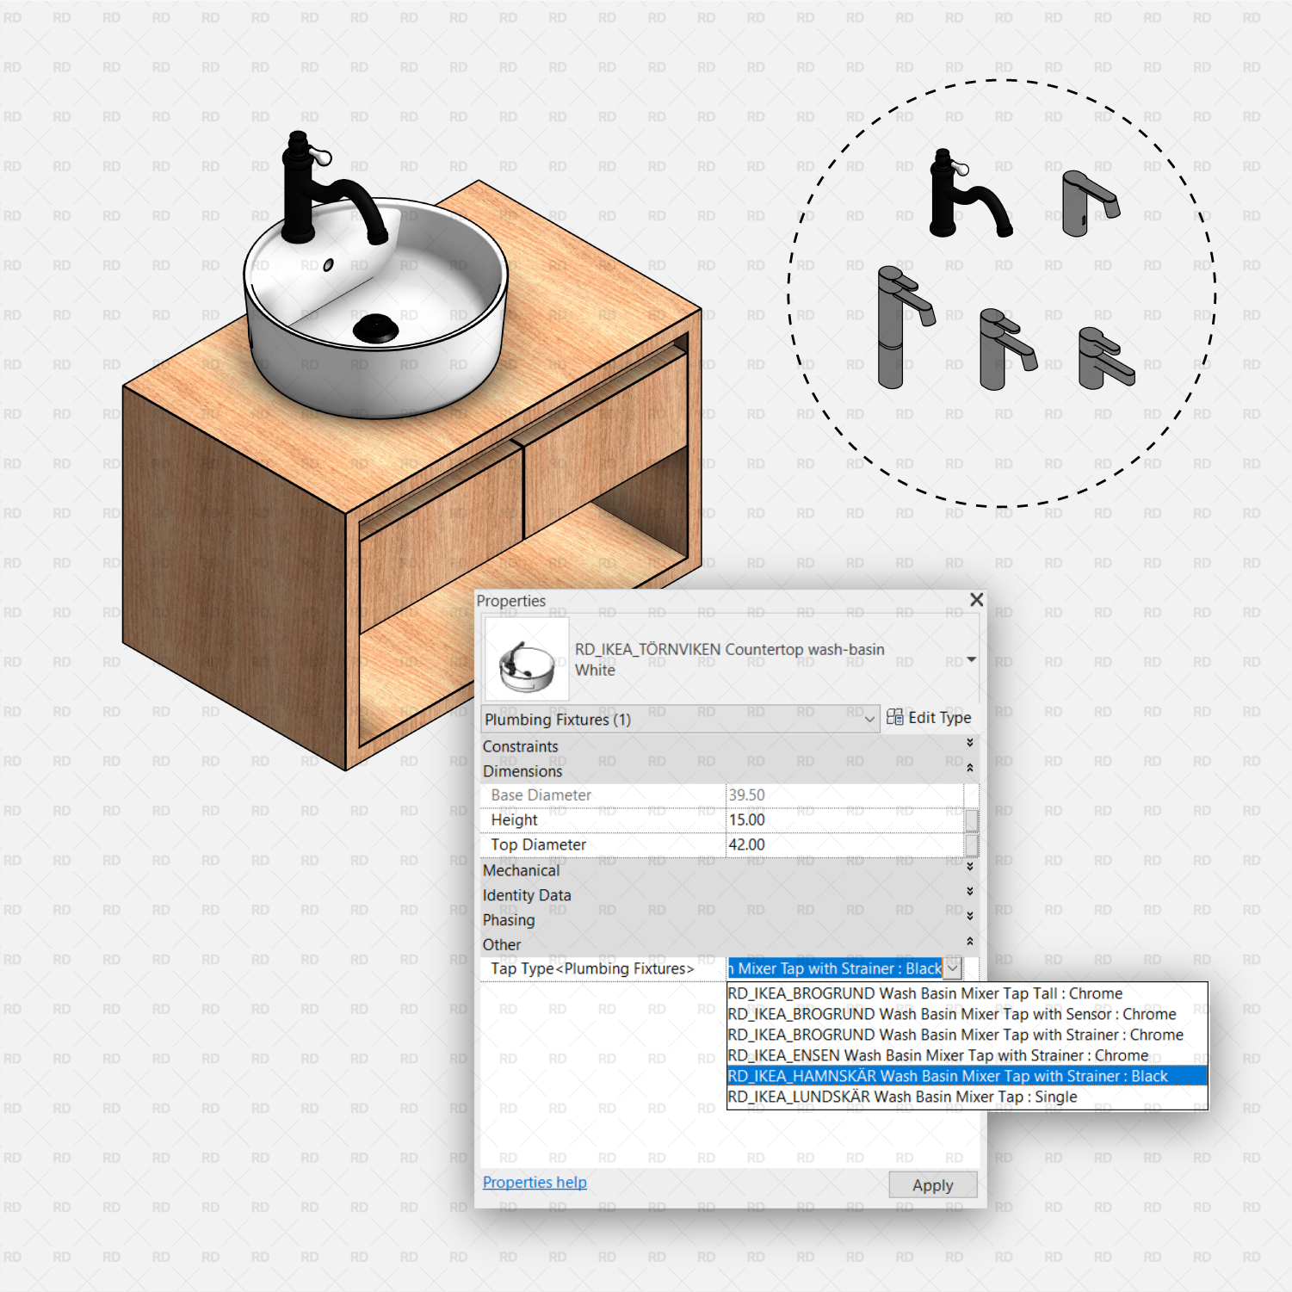This screenshot has width=1292, height=1292.
Task: Collapse the Dimensions section
Action: point(969,769)
